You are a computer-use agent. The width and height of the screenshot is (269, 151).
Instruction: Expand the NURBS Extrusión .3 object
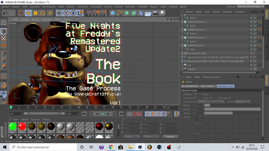(182, 22)
